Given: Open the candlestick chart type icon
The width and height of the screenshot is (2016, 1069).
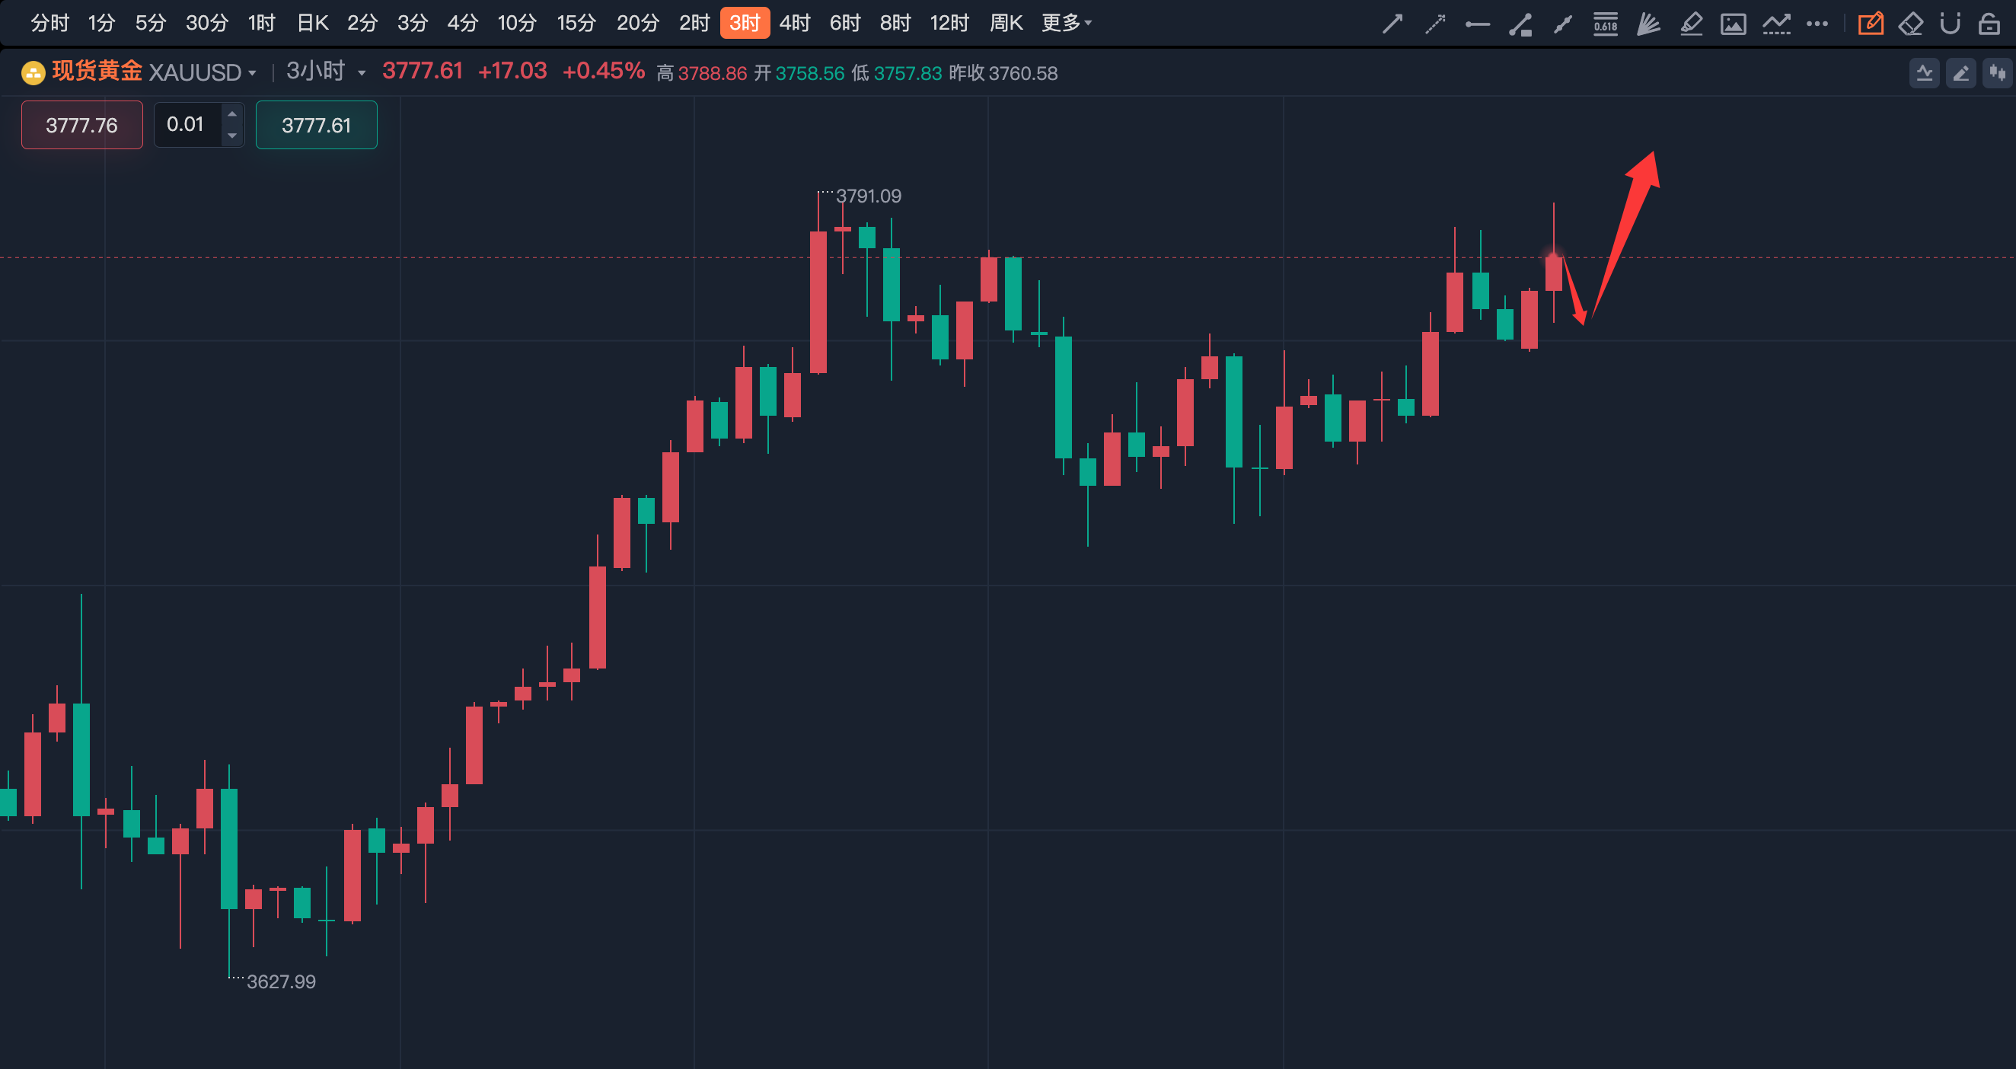Looking at the screenshot, I should (1997, 74).
